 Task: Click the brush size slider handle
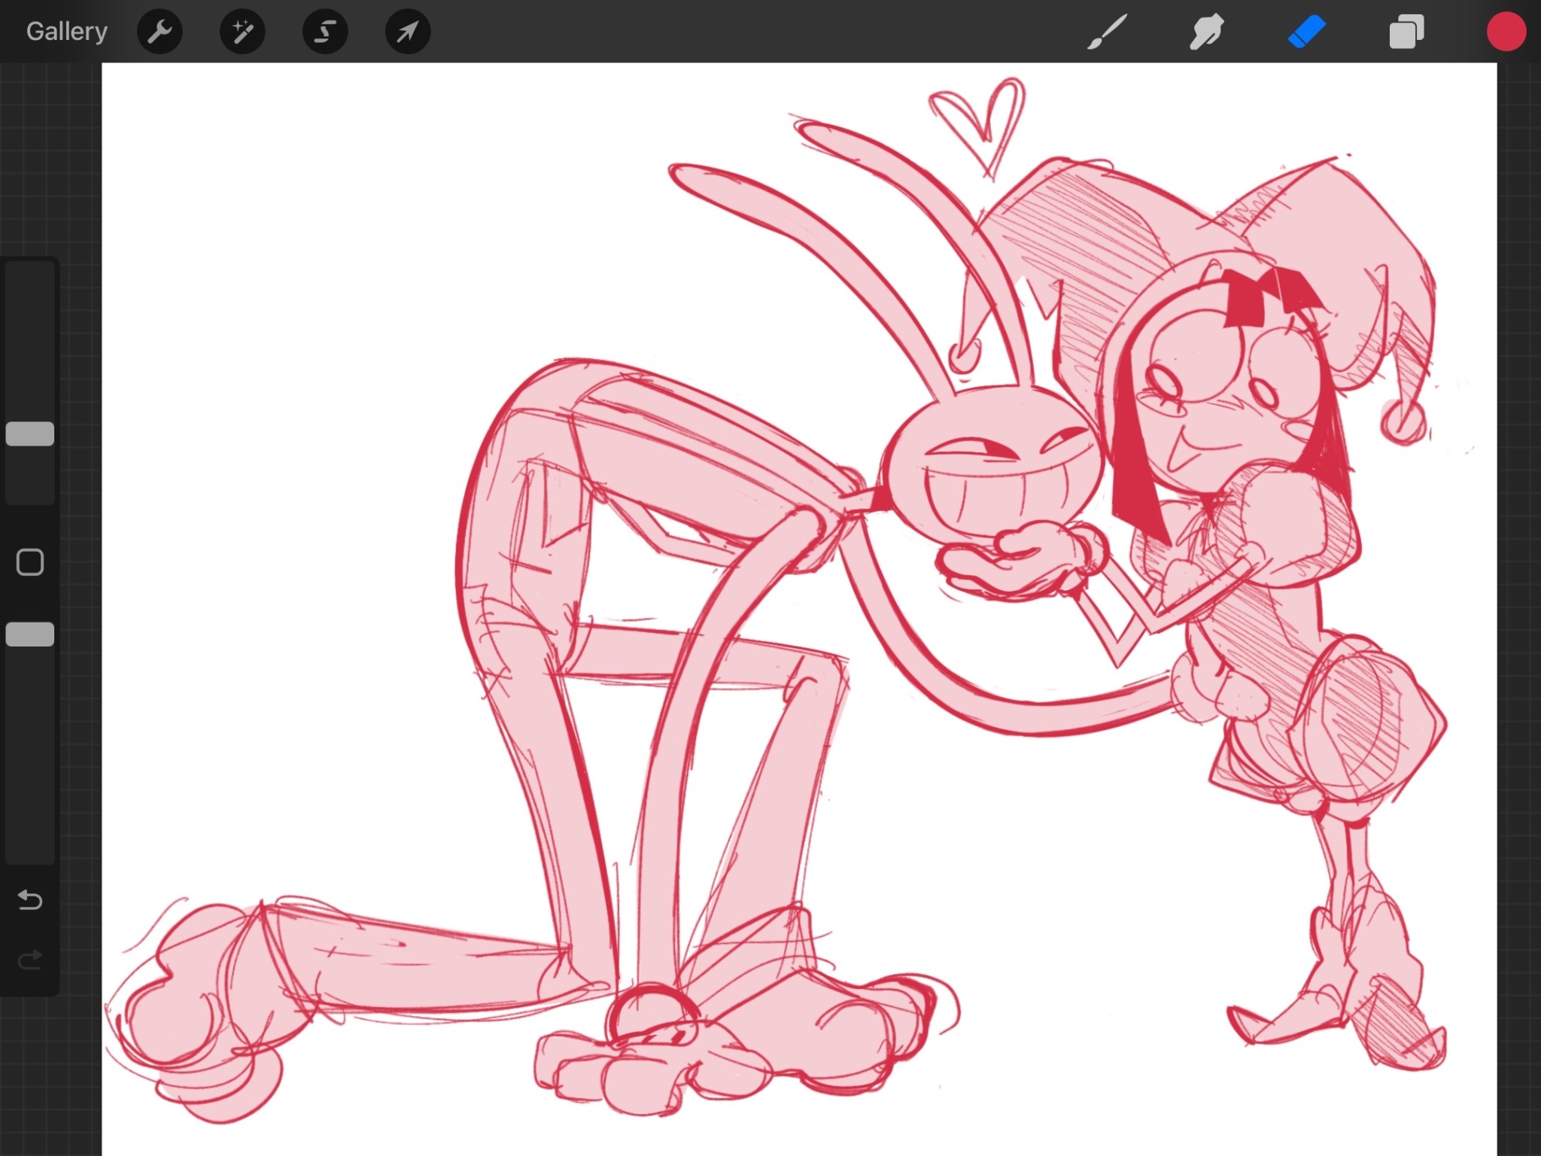(30, 434)
